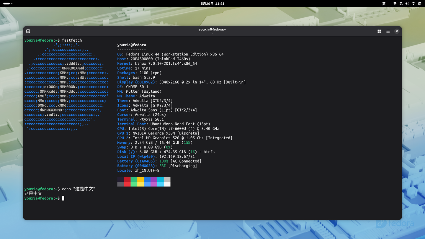Open the '英' input method switcher
Image resolution: width=425 pixels, height=239 pixels.
click(384, 4)
